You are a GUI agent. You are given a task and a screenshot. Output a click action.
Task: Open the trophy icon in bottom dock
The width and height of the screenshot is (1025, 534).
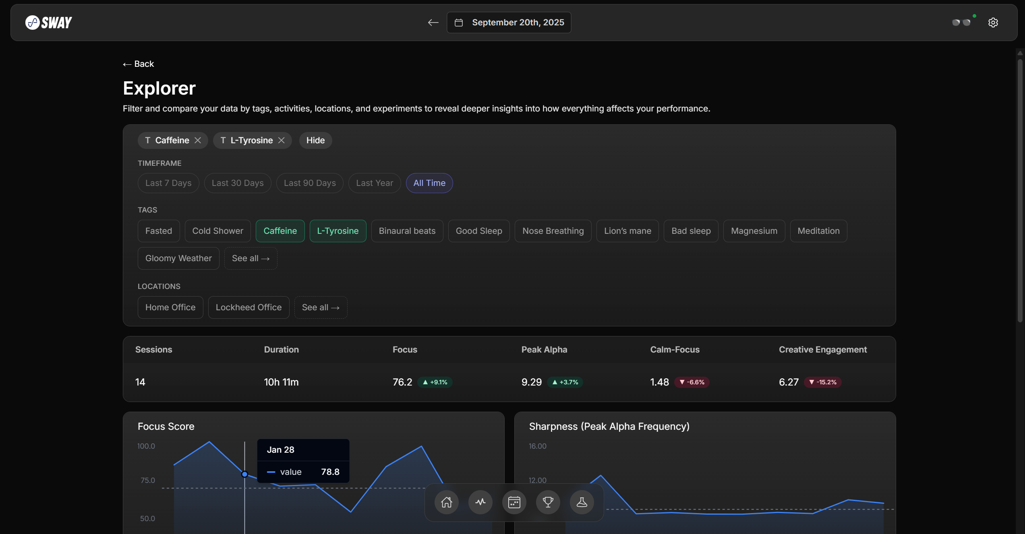pyautogui.click(x=548, y=502)
